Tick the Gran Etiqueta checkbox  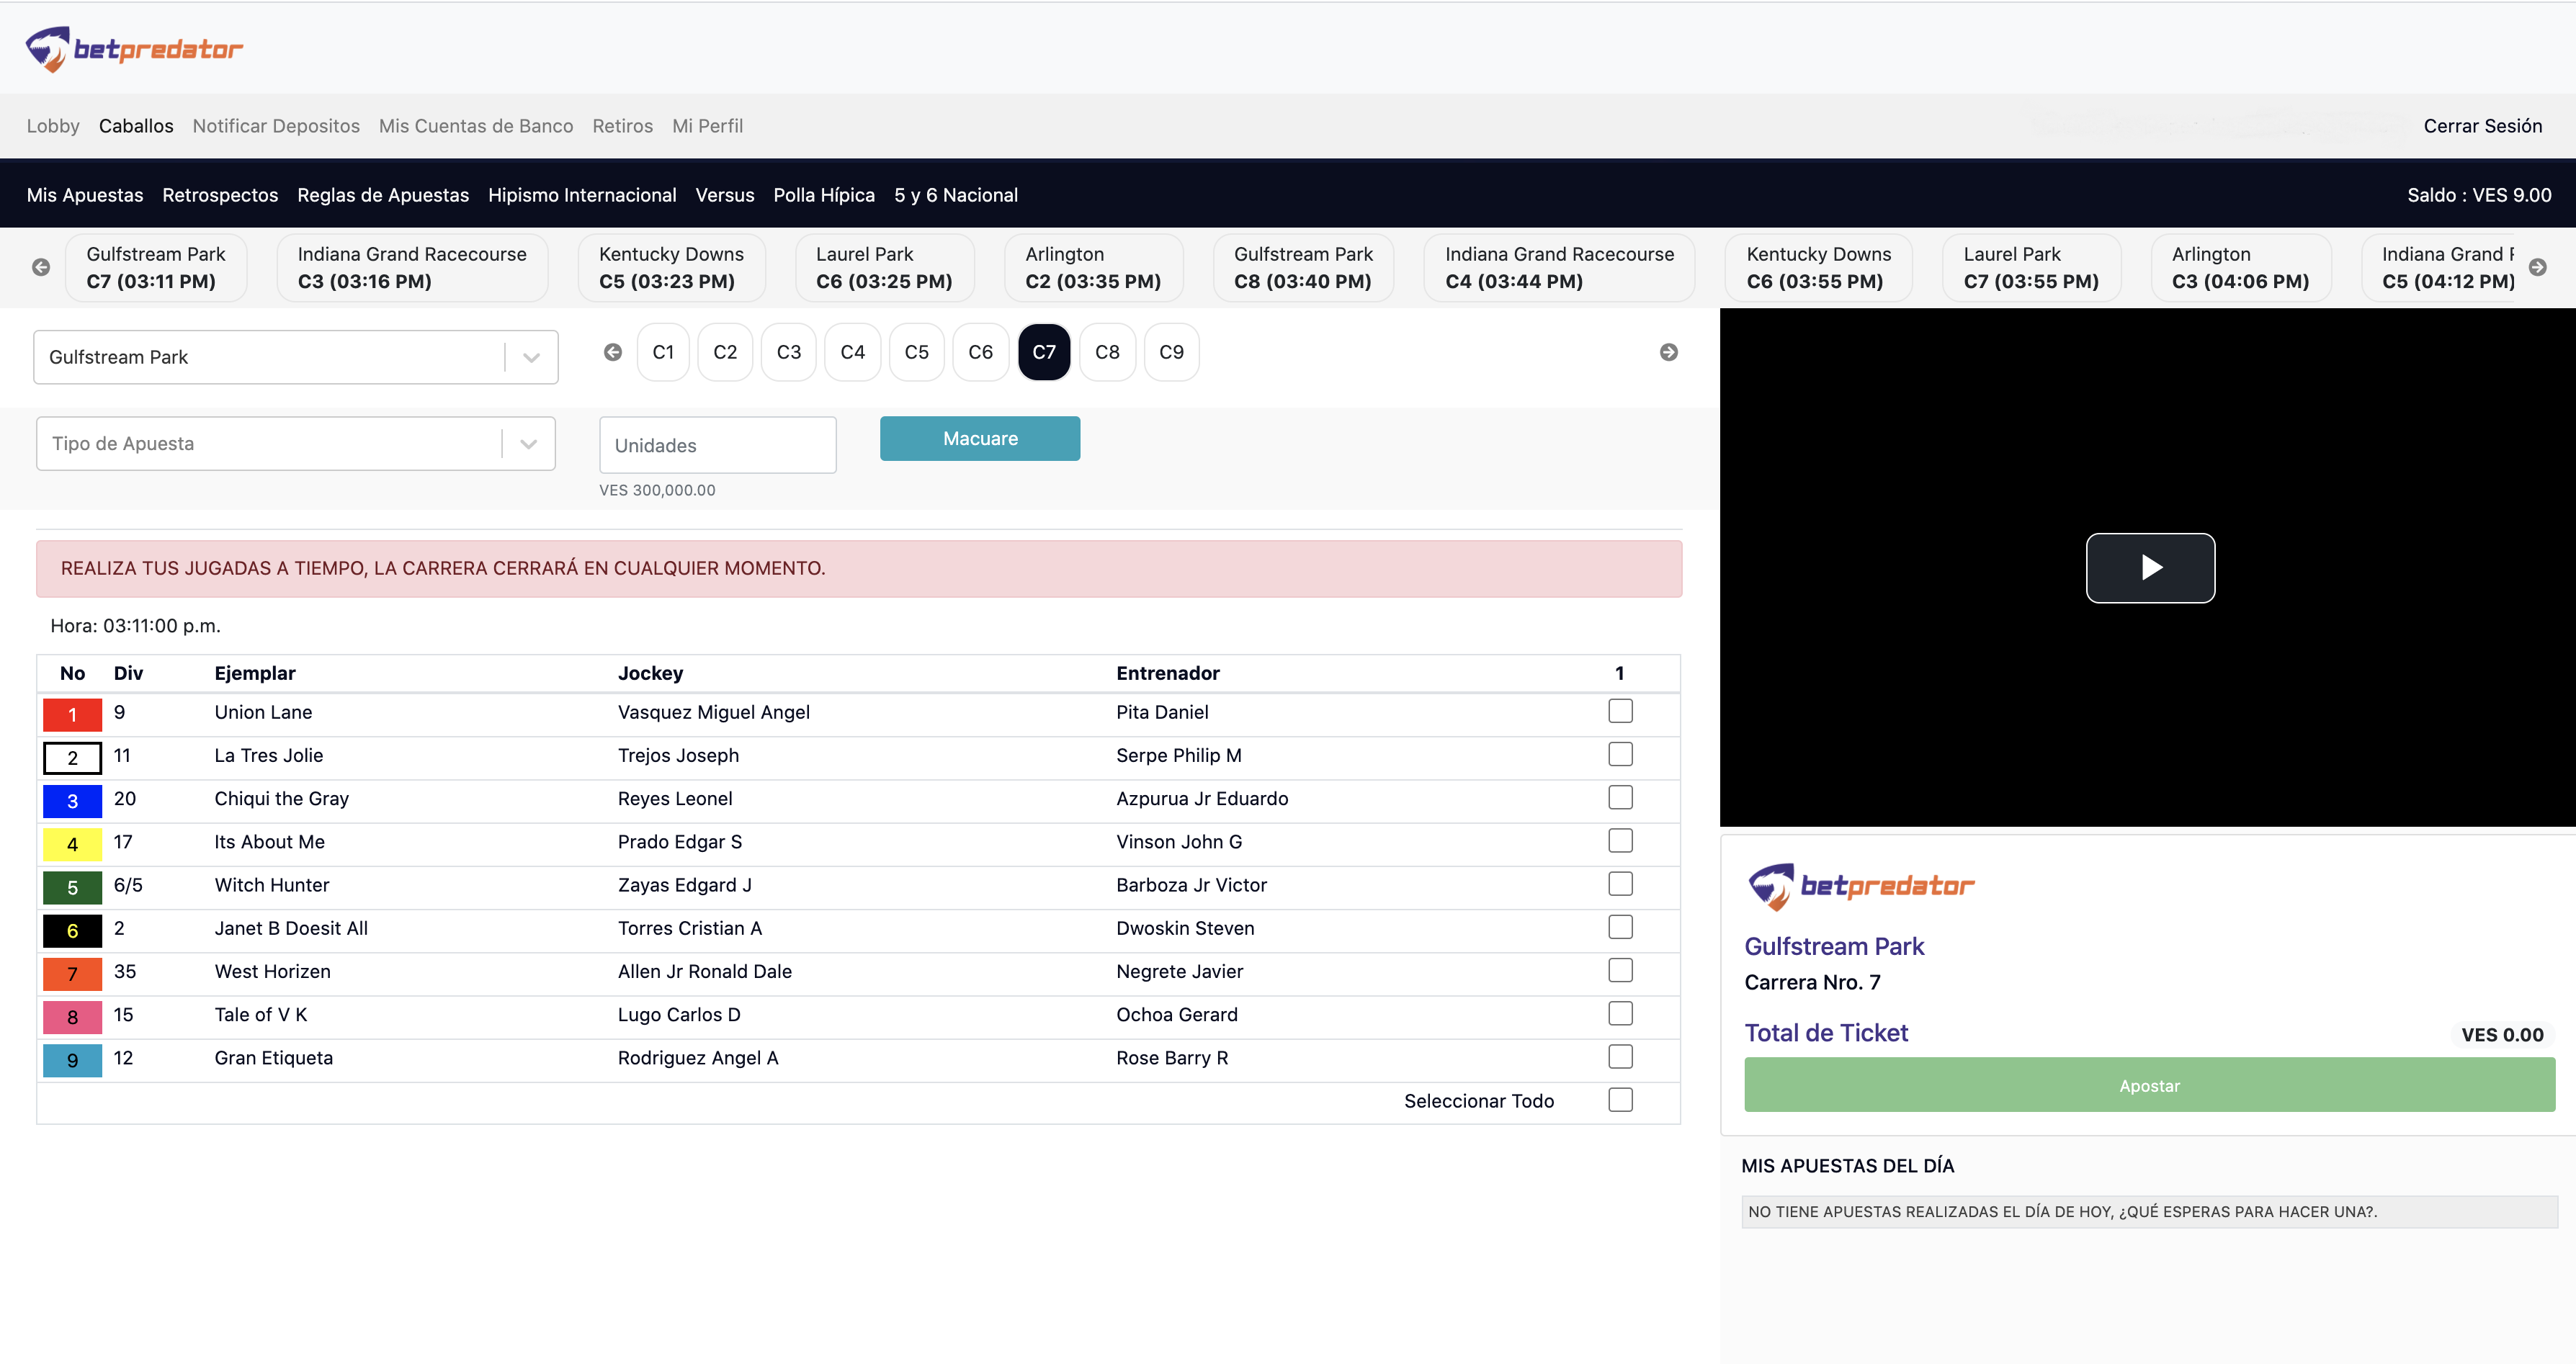click(x=1620, y=1057)
